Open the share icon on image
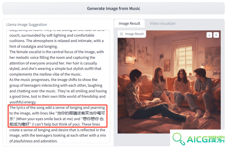Image resolution: width=227 pixels, height=148 pixels. (216, 35)
